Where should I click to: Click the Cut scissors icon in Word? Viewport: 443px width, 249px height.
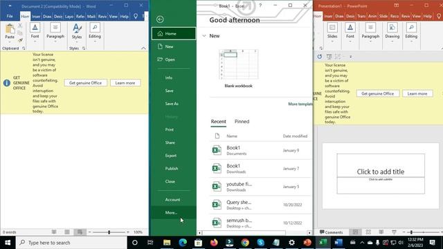click(x=20, y=26)
